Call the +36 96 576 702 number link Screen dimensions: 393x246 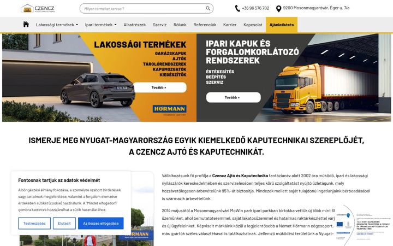[255, 8]
